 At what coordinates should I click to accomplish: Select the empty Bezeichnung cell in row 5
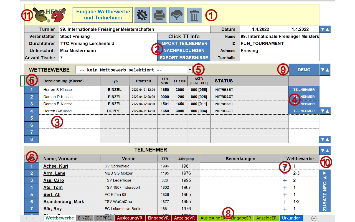pos(69,118)
